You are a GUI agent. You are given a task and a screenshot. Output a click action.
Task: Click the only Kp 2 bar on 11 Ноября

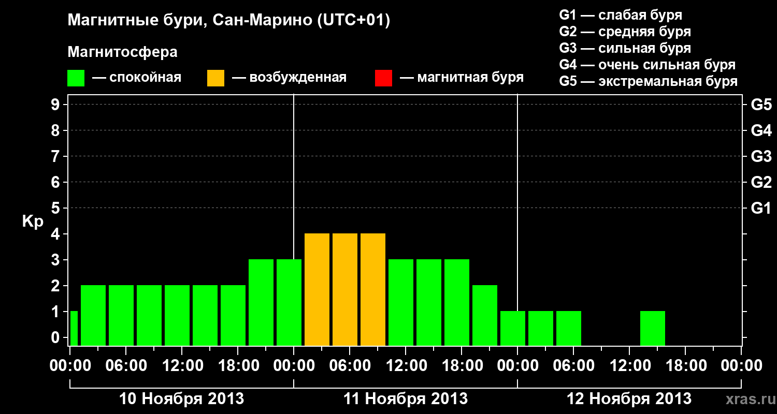(485, 315)
